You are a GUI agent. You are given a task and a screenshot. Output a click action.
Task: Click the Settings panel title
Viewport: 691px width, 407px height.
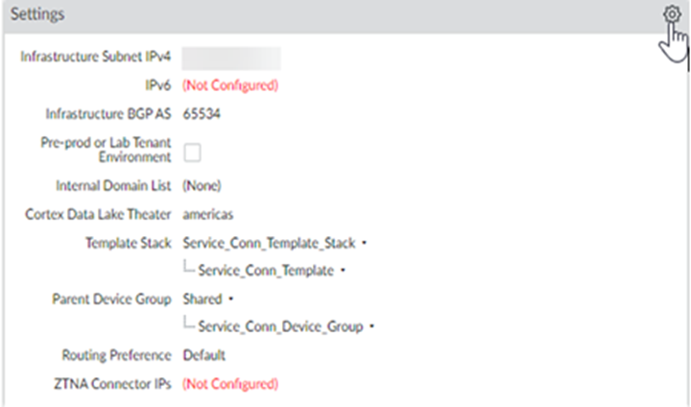(38, 16)
